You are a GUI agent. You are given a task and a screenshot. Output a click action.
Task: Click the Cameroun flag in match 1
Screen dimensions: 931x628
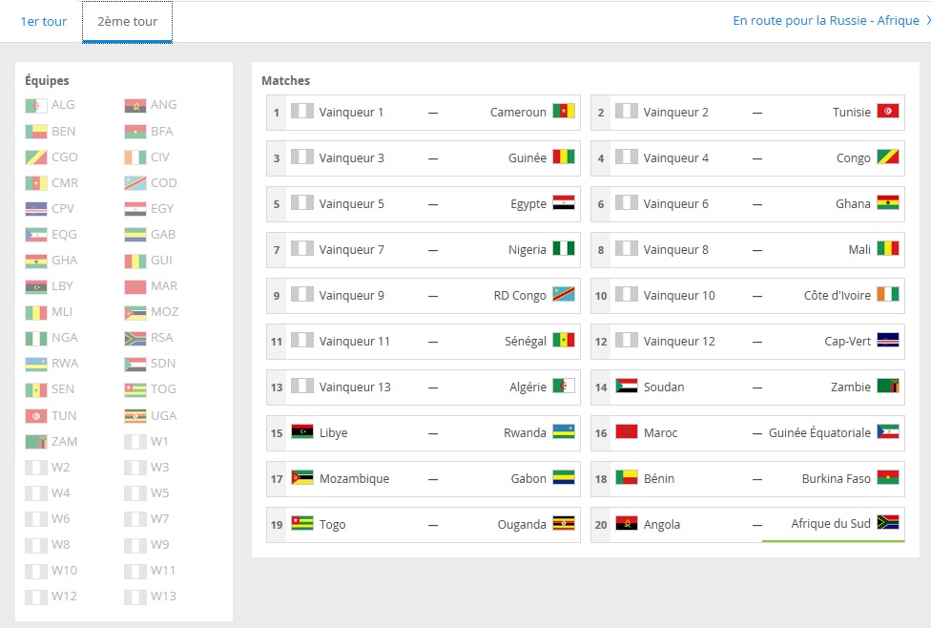tap(564, 112)
